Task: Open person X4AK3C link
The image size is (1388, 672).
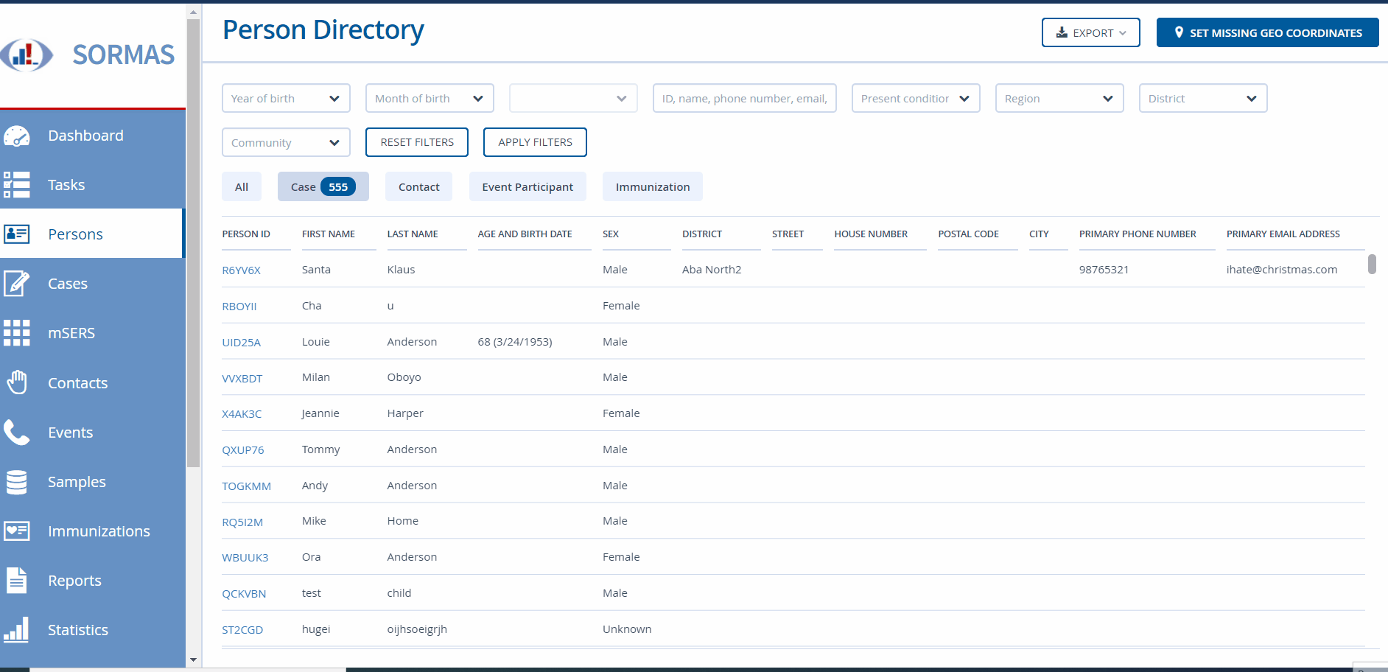Action: [242, 414]
